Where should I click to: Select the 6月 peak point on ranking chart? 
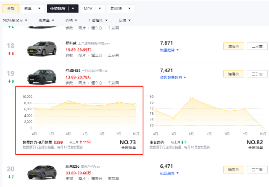tap(192, 98)
